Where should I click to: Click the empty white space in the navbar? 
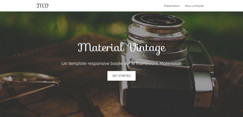coord(106,6)
